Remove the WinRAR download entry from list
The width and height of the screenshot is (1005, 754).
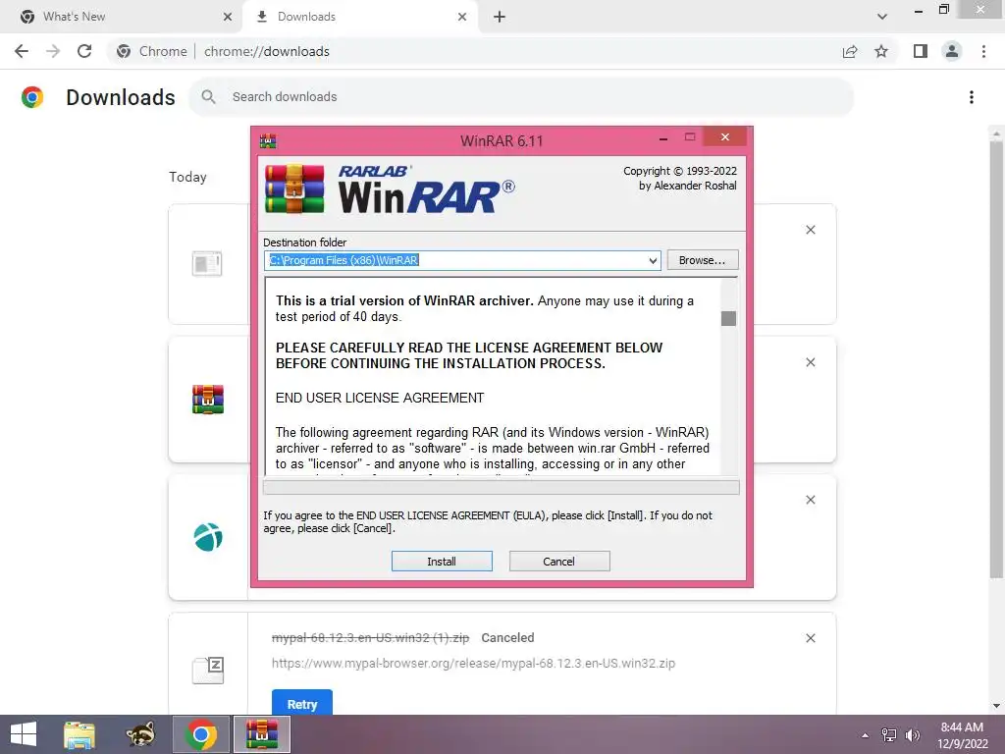point(810,362)
